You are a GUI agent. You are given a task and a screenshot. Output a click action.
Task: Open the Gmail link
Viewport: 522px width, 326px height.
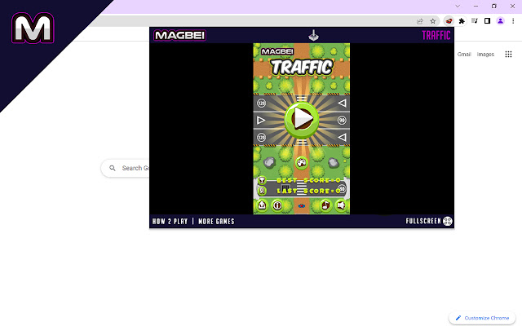coord(464,55)
